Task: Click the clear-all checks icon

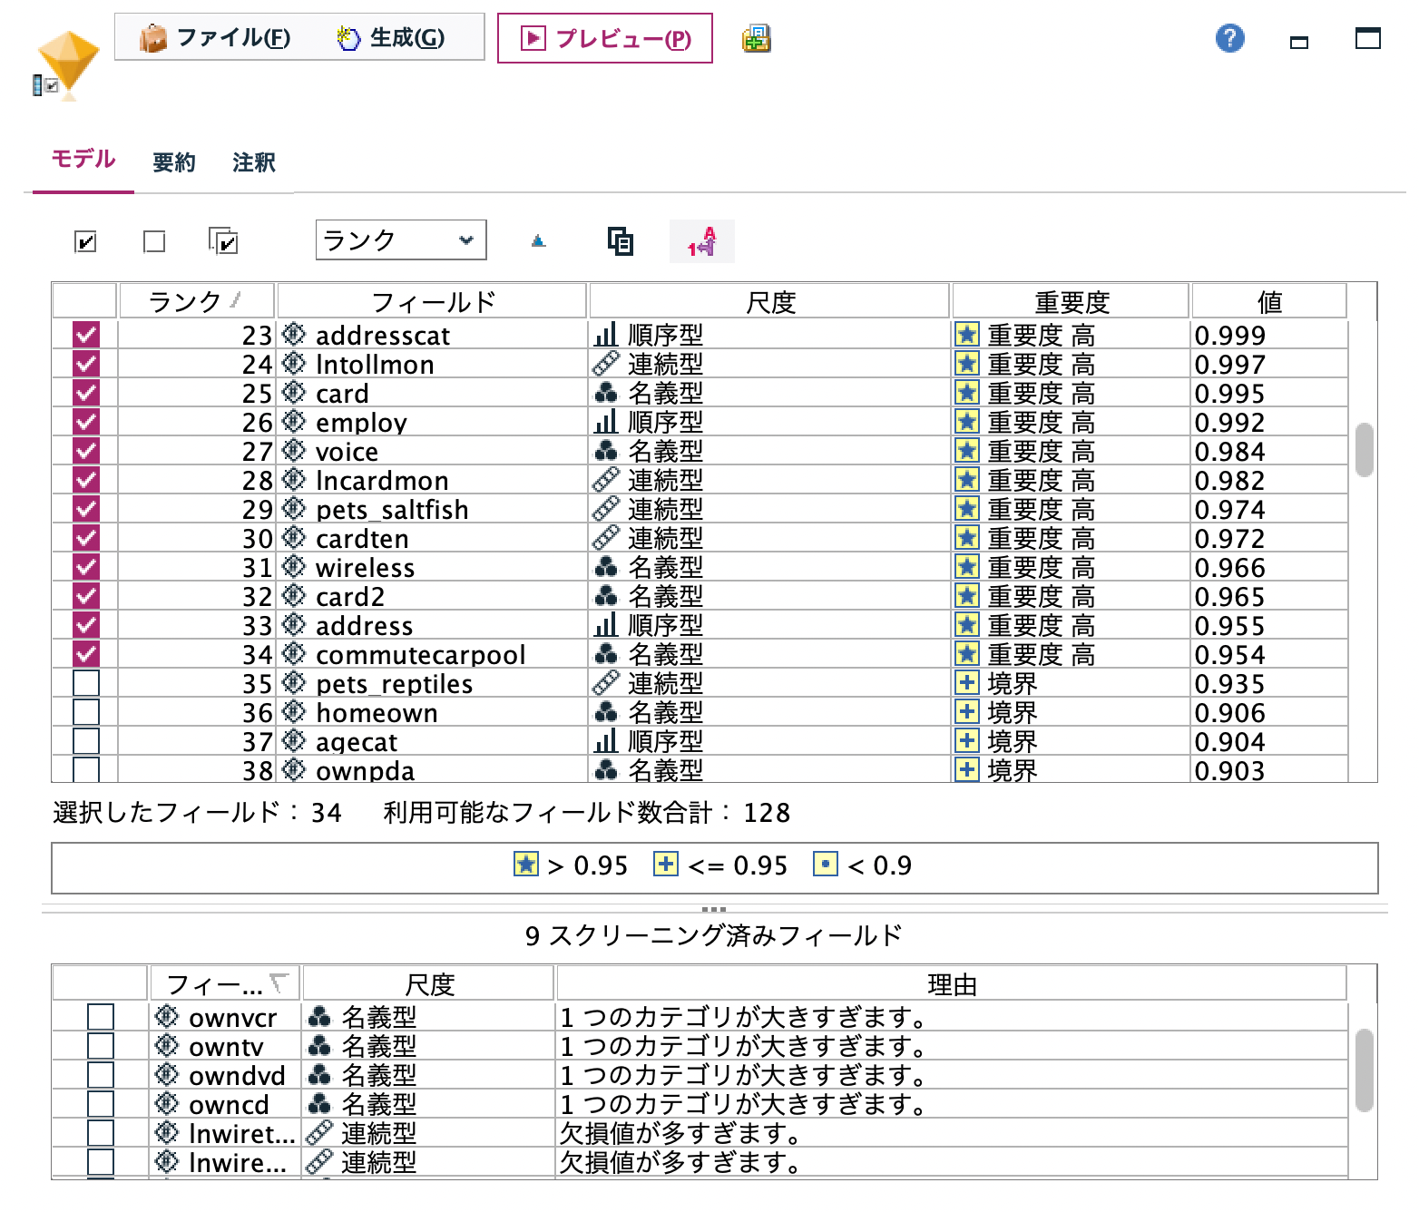Action: pos(155,241)
